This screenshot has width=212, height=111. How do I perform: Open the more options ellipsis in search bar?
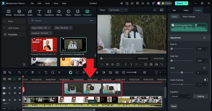click(91, 21)
